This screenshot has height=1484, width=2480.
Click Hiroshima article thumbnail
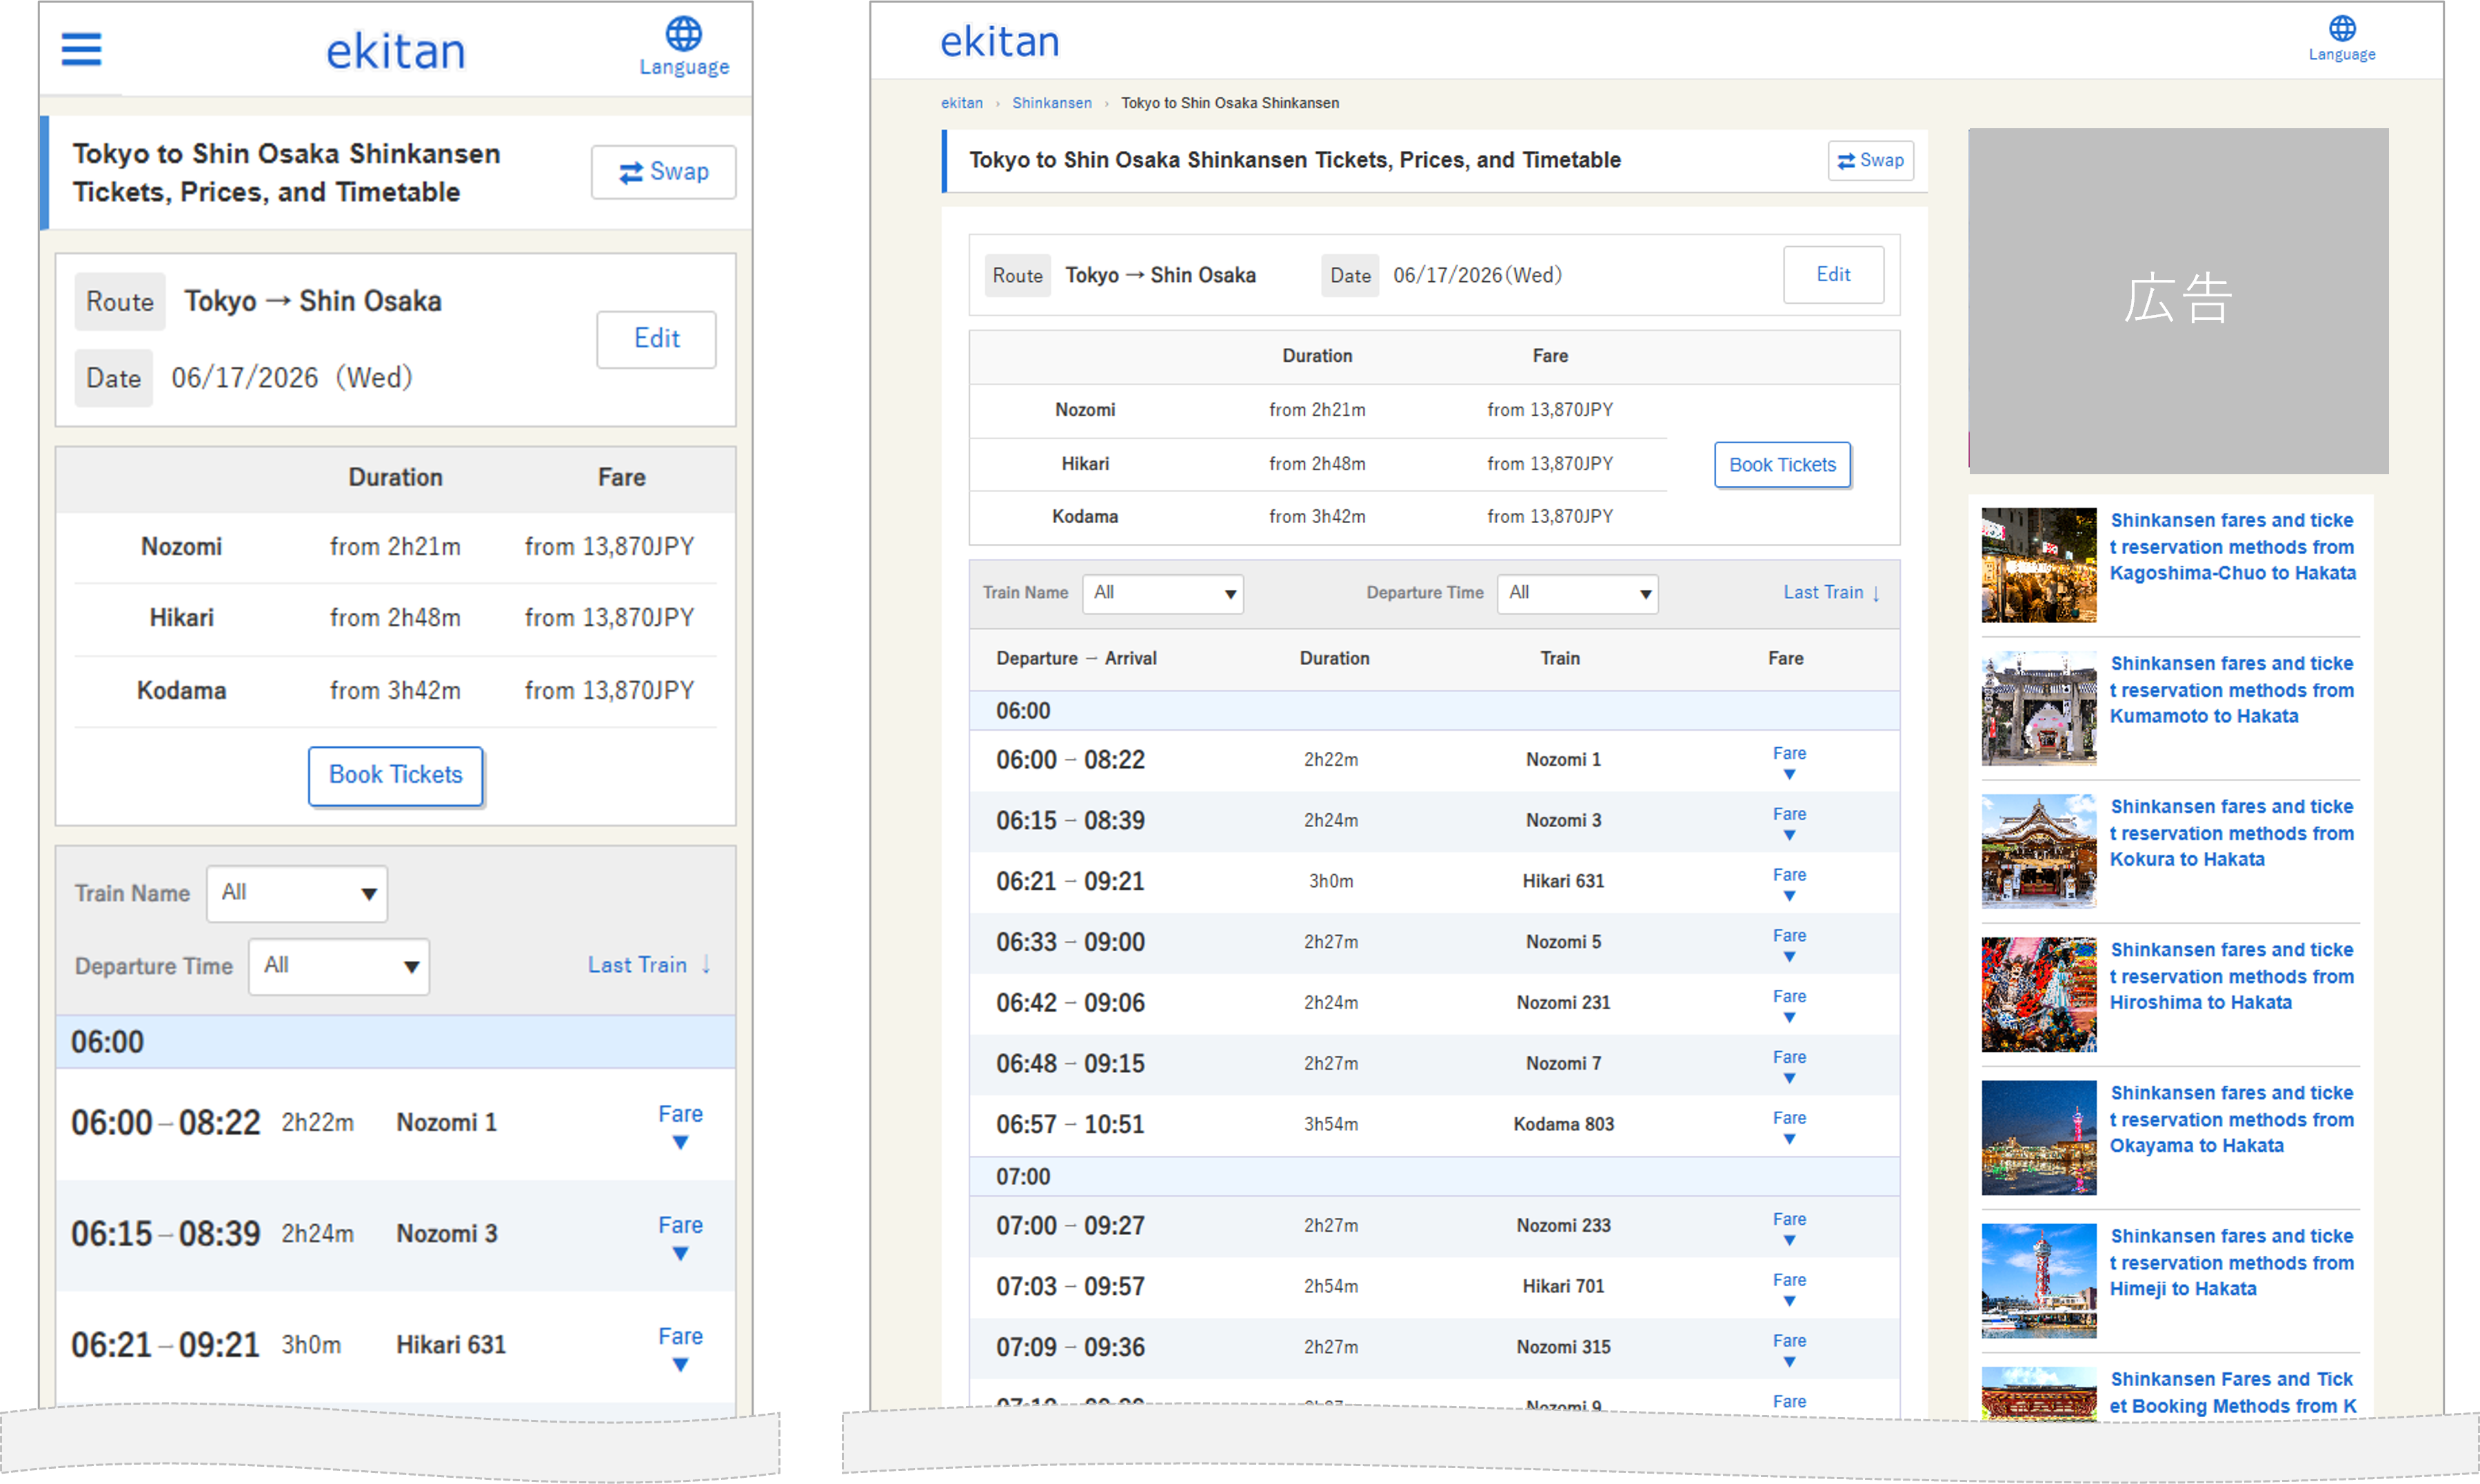coord(2039,994)
